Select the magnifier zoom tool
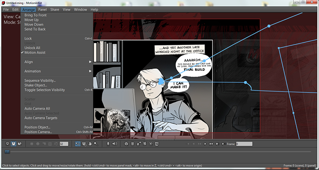 click(96, 143)
